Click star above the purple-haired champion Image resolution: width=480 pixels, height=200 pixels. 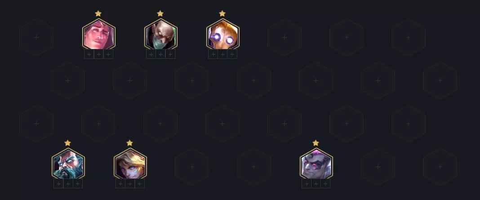316,143
